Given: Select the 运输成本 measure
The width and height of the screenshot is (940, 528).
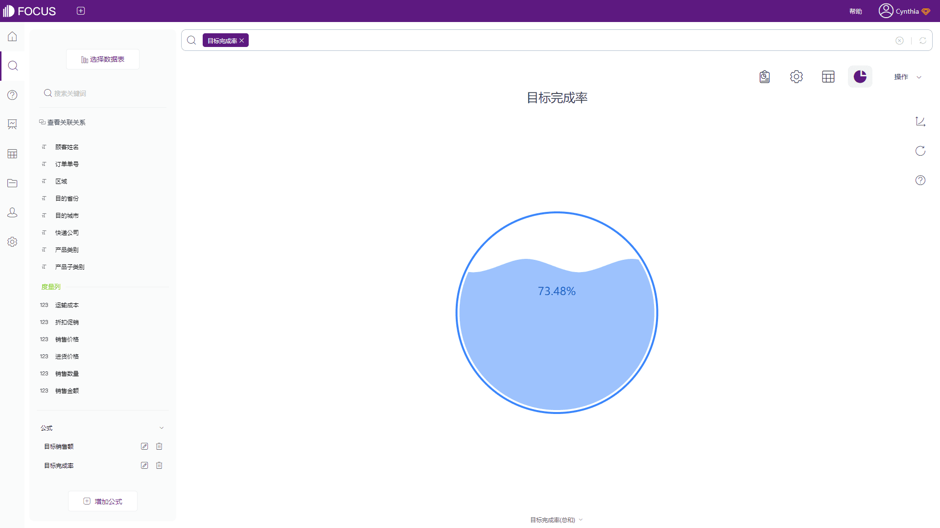Looking at the screenshot, I should (67, 305).
